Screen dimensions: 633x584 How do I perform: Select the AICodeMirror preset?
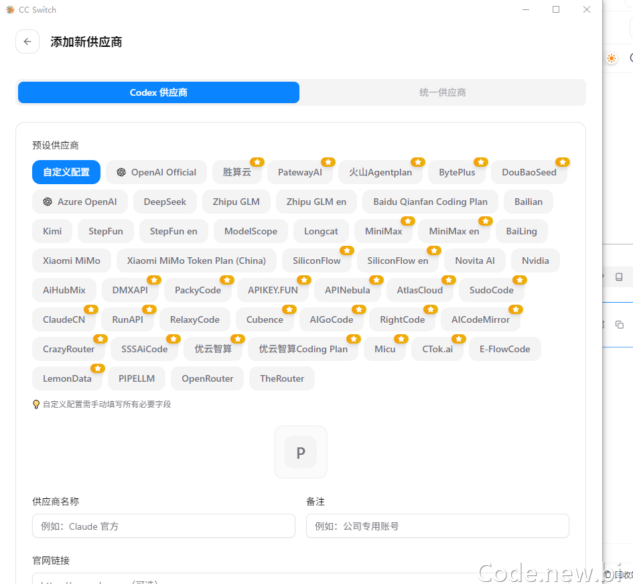point(480,319)
